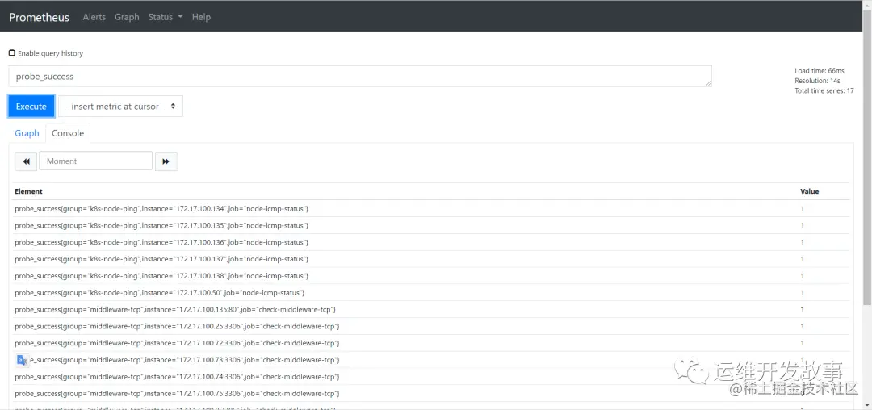Expand the Status menu in navbar
This screenshot has height=410, width=872.
(166, 17)
